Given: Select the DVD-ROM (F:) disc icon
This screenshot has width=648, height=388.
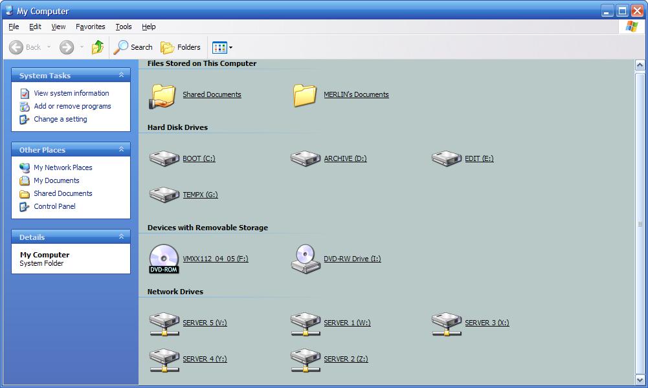Looking at the screenshot, I should tap(164, 259).
